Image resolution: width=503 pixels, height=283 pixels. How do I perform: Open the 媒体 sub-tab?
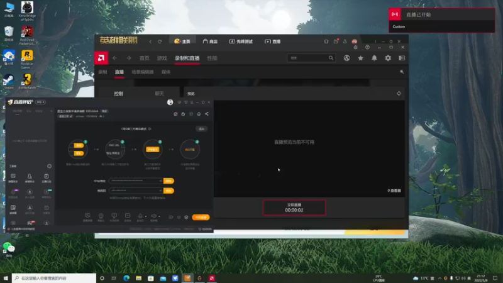pyautogui.click(x=166, y=72)
